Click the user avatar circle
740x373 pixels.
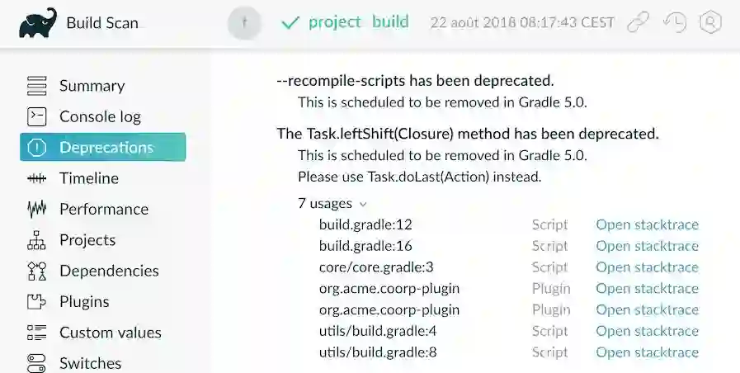pos(244,23)
